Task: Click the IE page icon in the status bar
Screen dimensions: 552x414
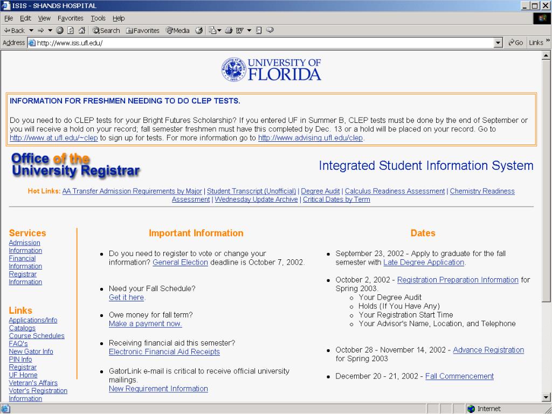Action: click(x=5, y=409)
